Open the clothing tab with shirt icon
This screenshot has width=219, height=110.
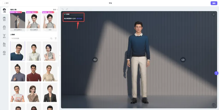pos(4,19)
